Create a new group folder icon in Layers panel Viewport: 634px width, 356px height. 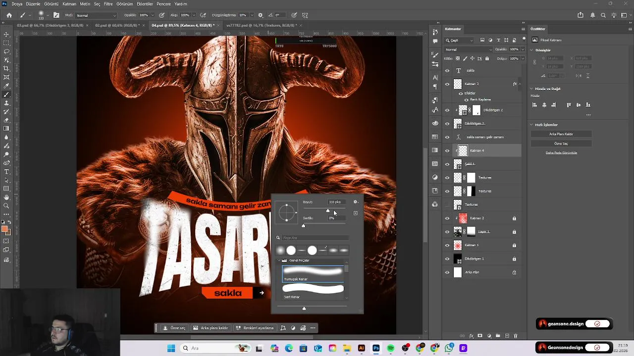tap(498, 336)
